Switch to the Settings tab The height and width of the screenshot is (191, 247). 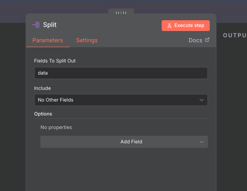[x=87, y=40]
